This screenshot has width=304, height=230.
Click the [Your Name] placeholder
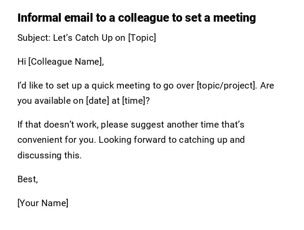(43, 203)
